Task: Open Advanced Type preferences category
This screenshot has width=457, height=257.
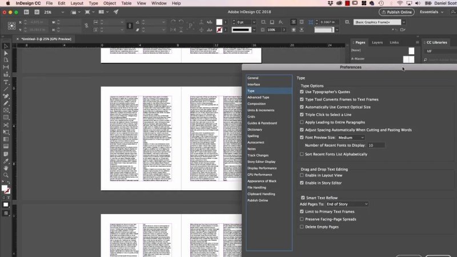Action: [258, 97]
